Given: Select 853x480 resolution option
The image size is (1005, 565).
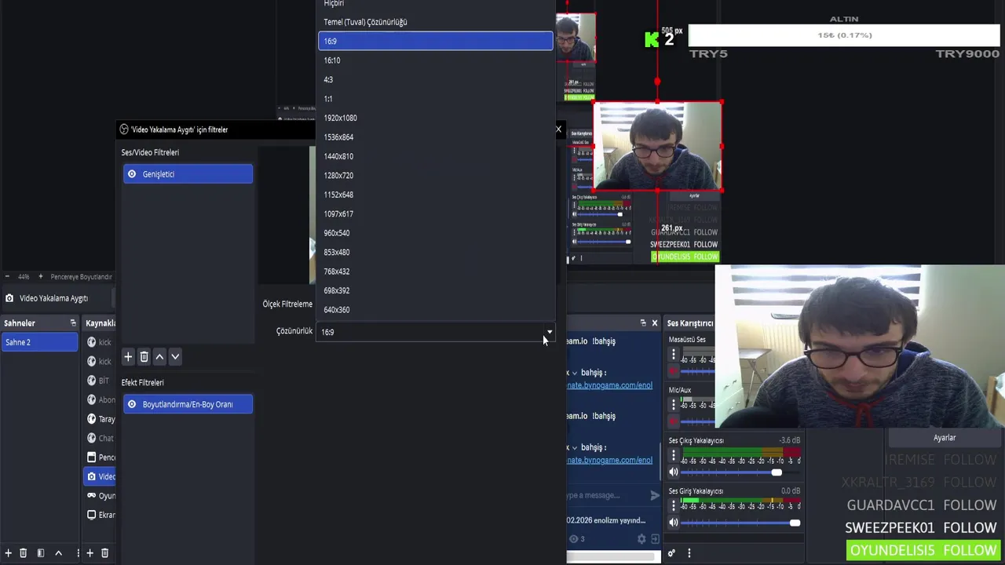Looking at the screenshot, I should click(x=436, y=253).
